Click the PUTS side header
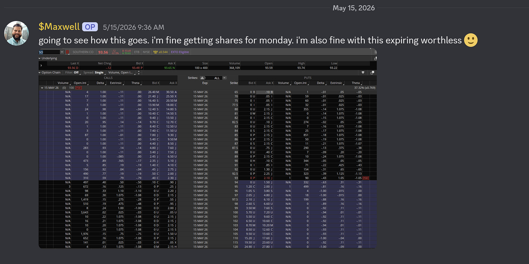Image resolution: width=529 pixels, height=264 pixels. click(308, 78)
